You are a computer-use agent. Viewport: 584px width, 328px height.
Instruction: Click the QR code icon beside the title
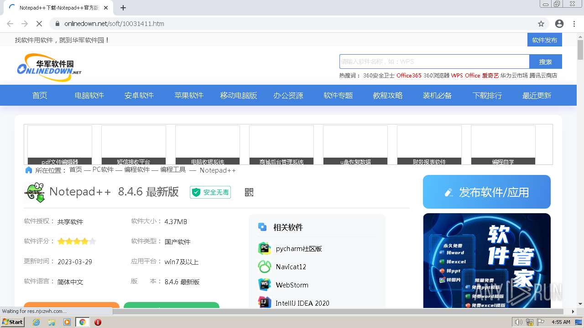[249, 192]
